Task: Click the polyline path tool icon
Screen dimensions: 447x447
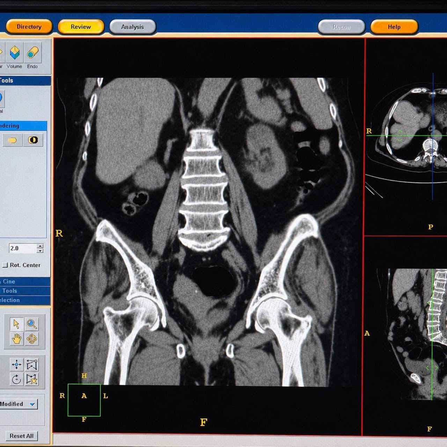Action: (32, 365)
